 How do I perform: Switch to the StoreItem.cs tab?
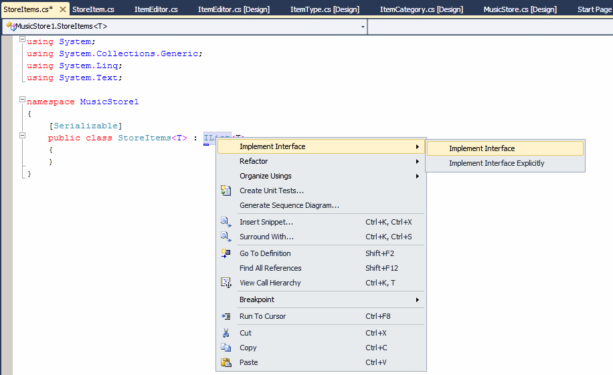coord(93,9)
